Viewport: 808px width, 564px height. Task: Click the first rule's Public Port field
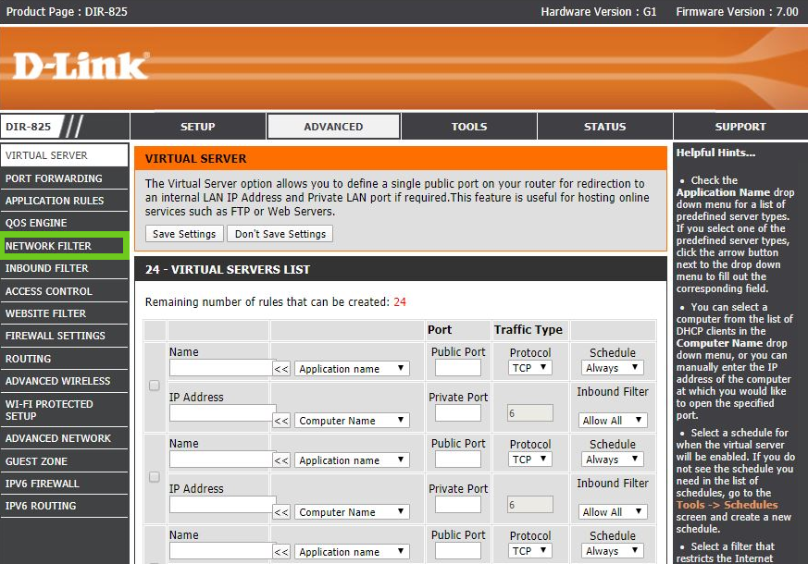(x=458, y=368)
